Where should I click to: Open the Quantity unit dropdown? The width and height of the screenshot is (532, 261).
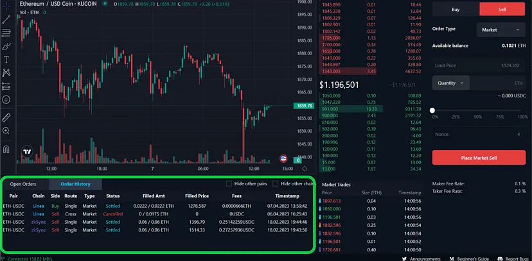(x=450, y=83)
